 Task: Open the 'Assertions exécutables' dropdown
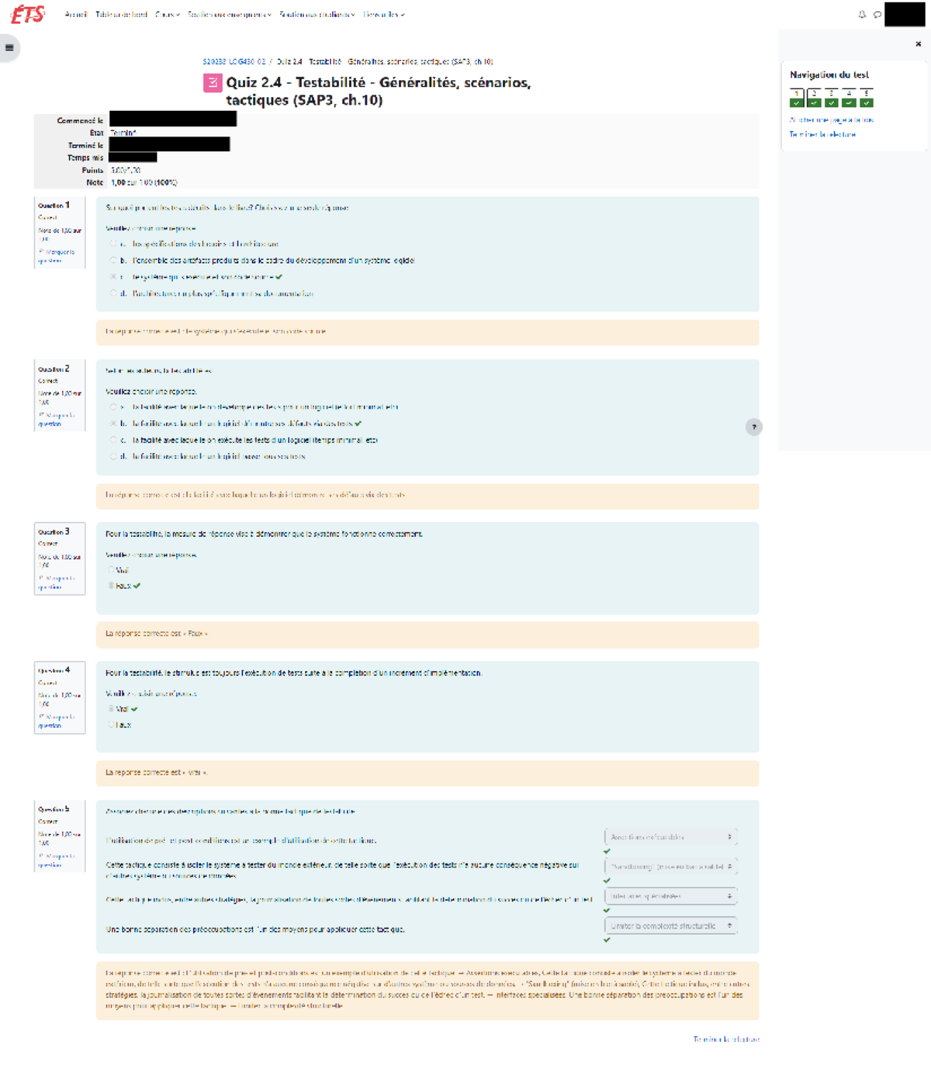672,836
